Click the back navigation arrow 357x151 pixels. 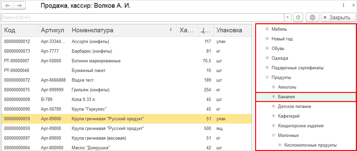(8, 6)
